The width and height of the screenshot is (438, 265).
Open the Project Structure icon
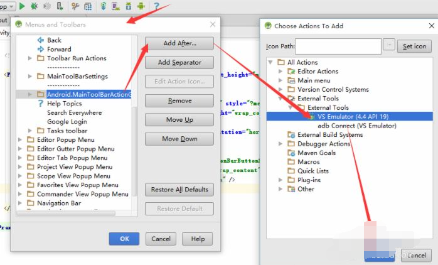tap(88, 6)
